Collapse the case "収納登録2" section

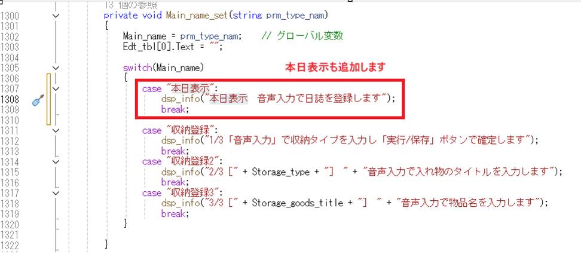click(x=56, y=161)
